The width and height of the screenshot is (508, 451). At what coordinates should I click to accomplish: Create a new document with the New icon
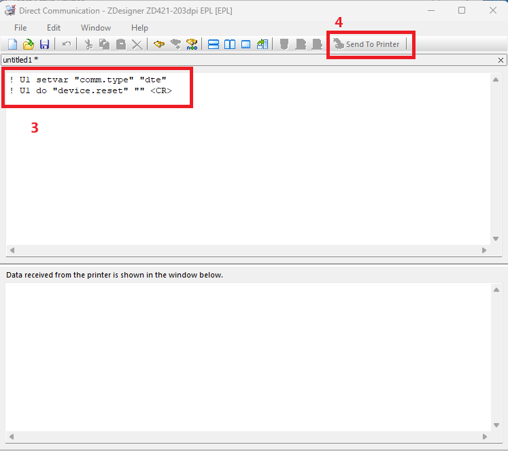pos(12,44)
